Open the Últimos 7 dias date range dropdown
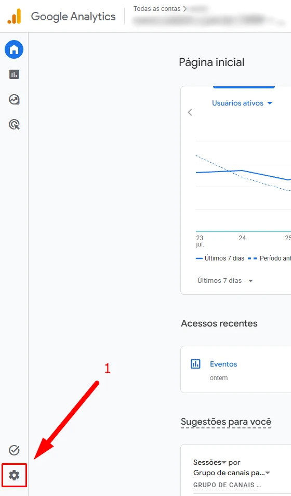Image resolution: width=291 pixels, height=496 pixels. coord(225,281)
